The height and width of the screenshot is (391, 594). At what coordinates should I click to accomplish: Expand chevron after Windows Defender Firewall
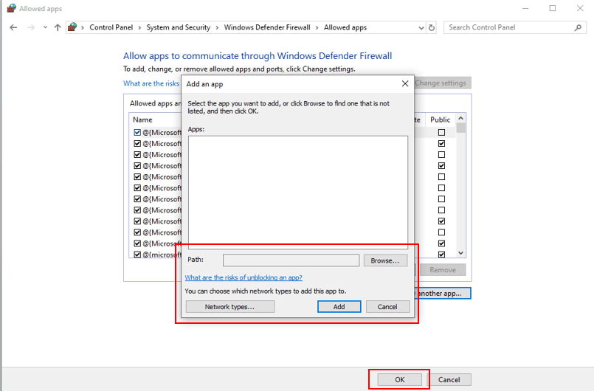(317, 27)
